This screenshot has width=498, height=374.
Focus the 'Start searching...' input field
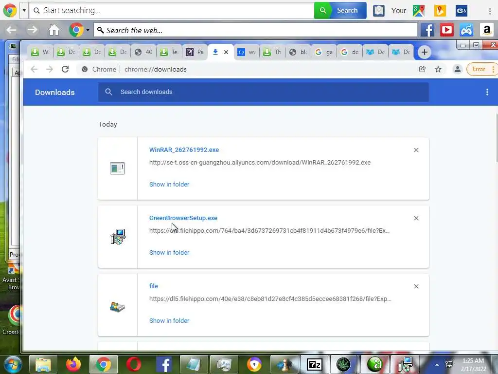pyautogui.click(x=172, y=11)
